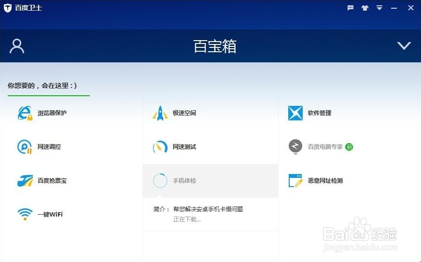Click the 网速调控 label

[x=49, y=147]
